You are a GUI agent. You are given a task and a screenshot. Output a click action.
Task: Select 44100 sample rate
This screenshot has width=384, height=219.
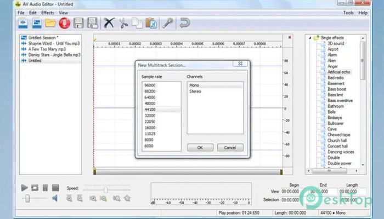click(162, 109)
